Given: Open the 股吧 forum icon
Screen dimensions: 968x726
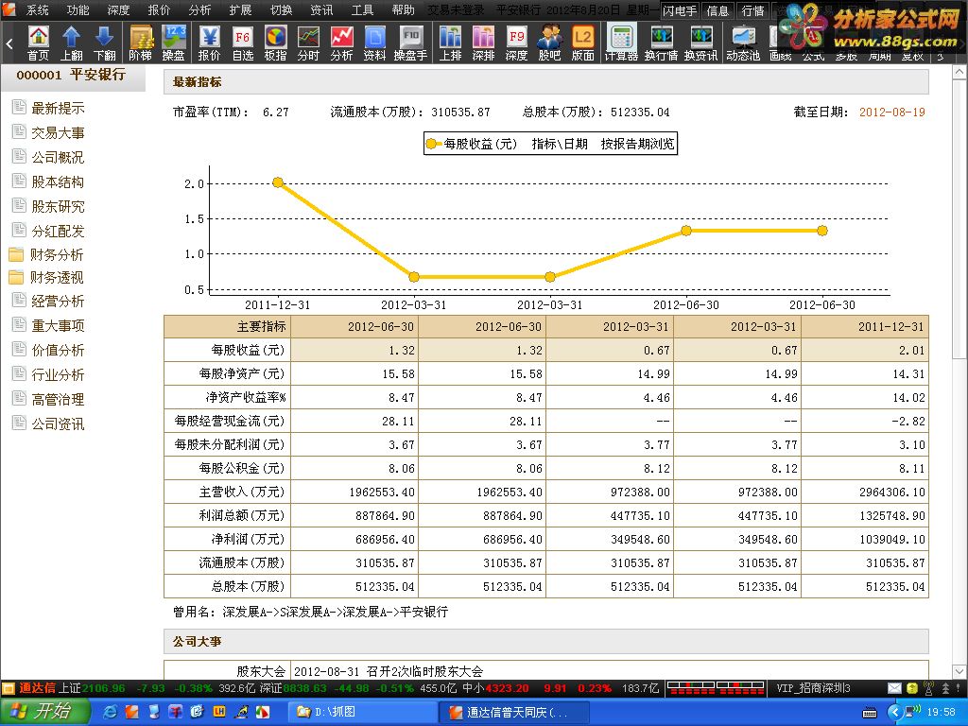Looking at the screenshot, I should click(x=549, y=43).
